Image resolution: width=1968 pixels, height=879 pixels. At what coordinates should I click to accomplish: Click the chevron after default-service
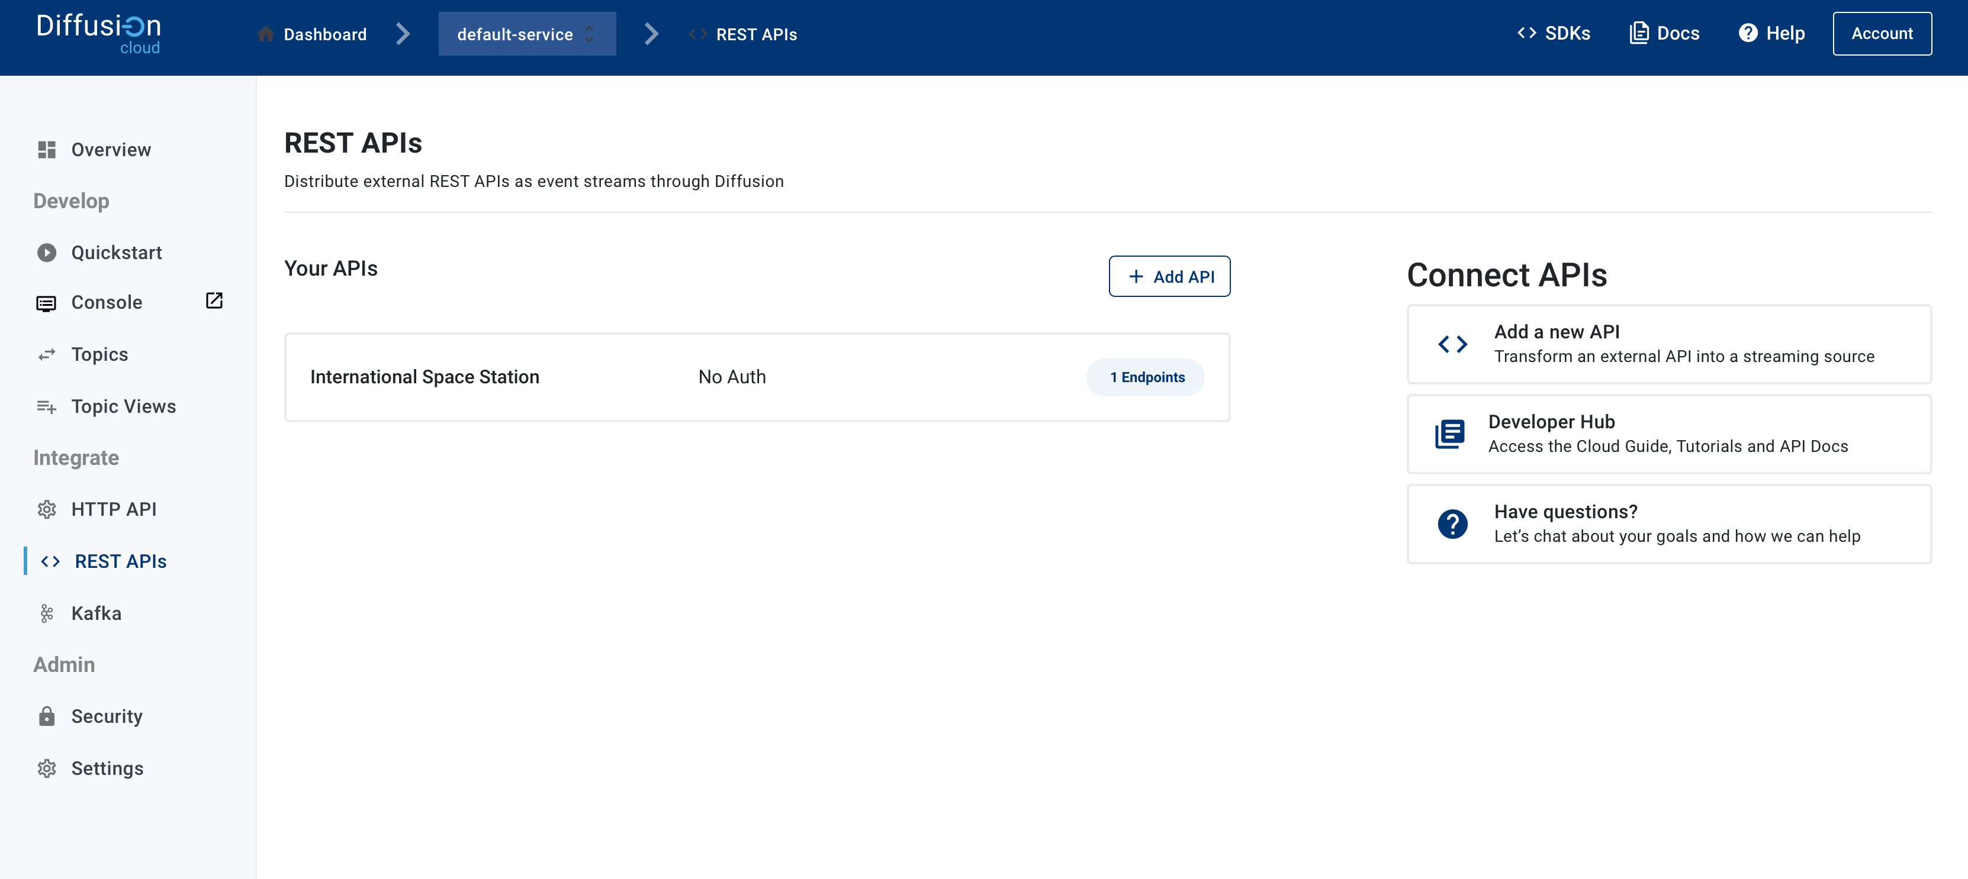tap(651, 34)
